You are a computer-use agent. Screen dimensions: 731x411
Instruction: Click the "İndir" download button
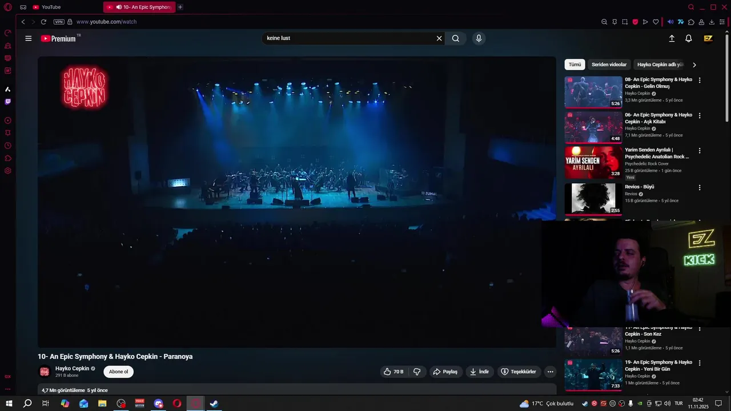coord(480,372)
